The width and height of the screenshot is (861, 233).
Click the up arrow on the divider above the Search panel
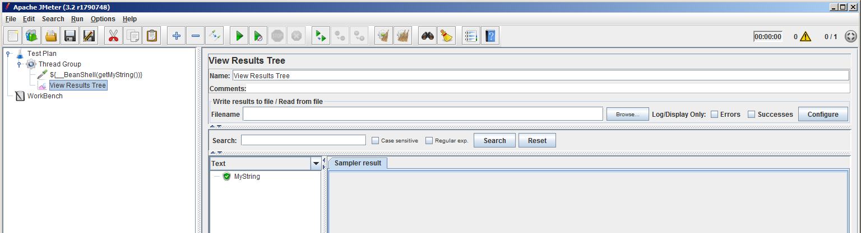213,126
